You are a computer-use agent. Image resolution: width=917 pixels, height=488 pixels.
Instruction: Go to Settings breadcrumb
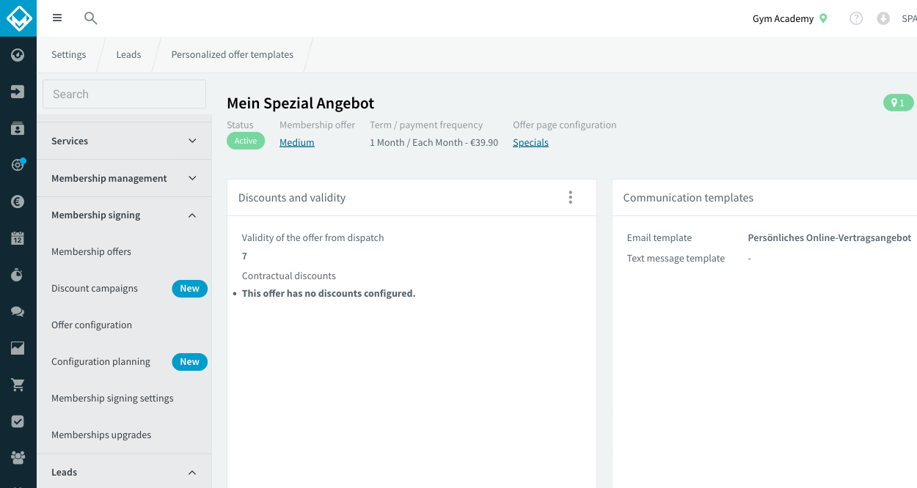pyautogui.click(x=68, y=55)
